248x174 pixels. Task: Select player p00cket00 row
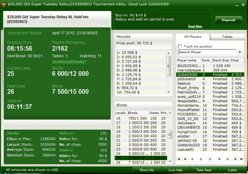tap(210, 79)
